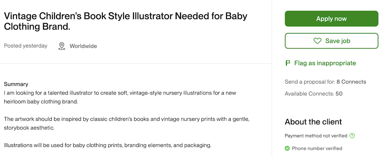Click the job title heading
This screenshot has width=386, height=157.
point(125,21)
